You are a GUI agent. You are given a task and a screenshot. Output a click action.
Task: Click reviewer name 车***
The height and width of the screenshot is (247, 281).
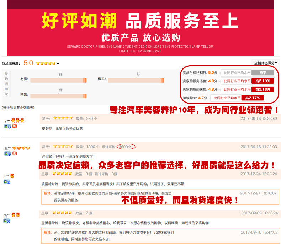click(x=8, y=148)
